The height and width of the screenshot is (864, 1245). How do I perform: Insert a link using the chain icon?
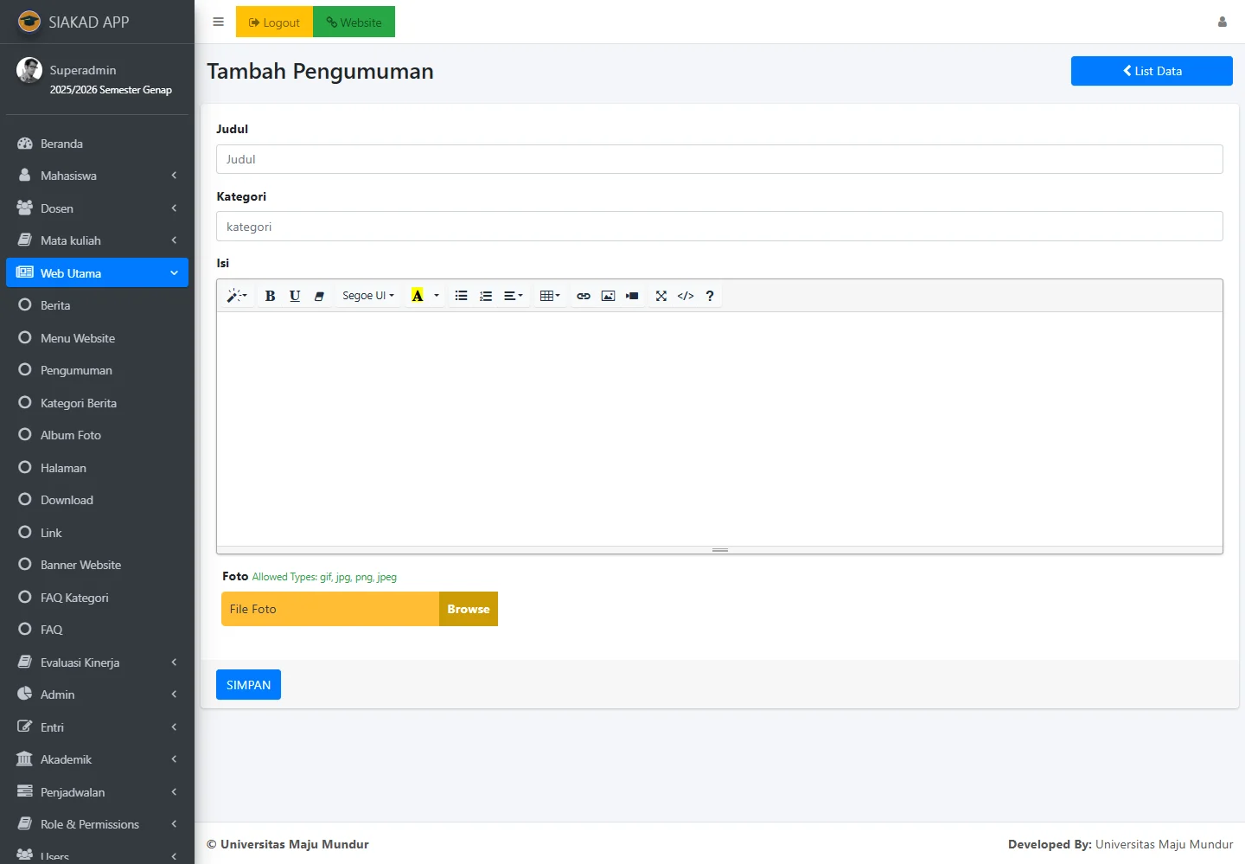(x=584, y=296)
